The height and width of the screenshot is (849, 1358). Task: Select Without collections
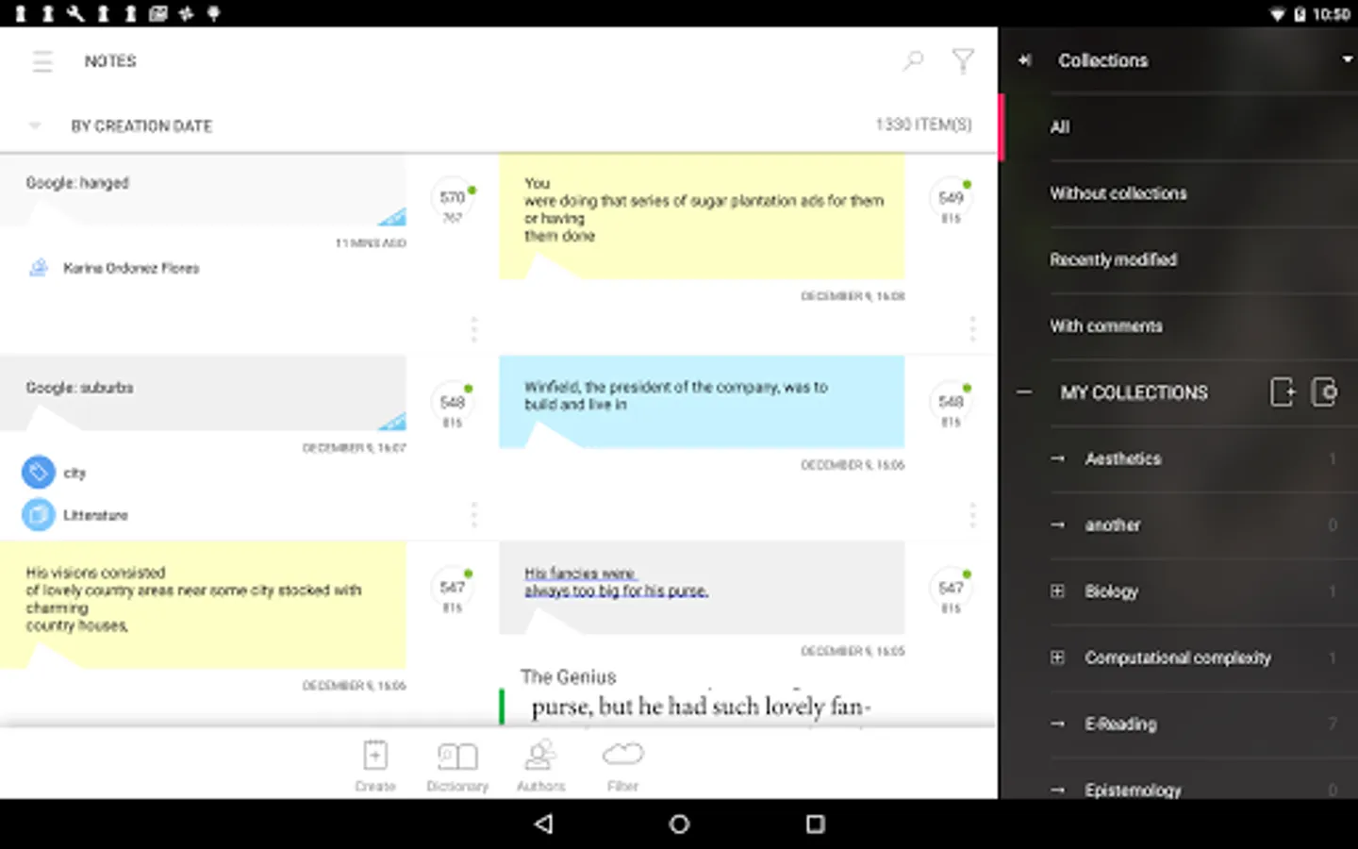coord(1179,193)
